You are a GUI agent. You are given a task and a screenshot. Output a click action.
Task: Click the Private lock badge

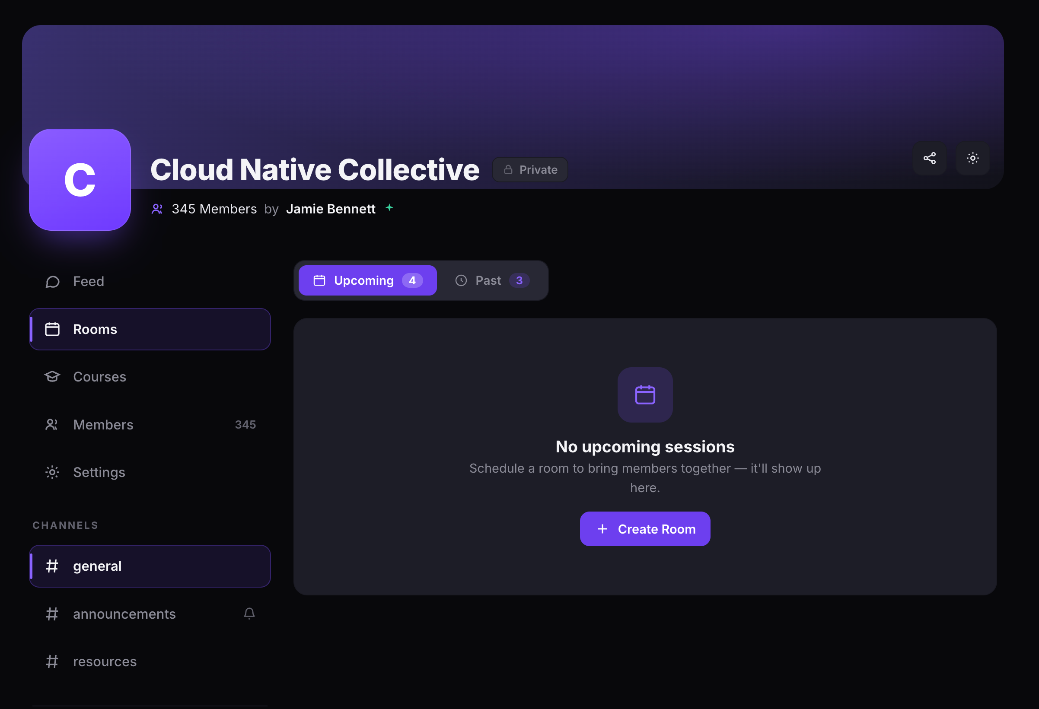(530, 170)
